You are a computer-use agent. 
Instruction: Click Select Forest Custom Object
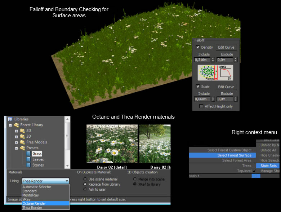[x=222, y=150]
